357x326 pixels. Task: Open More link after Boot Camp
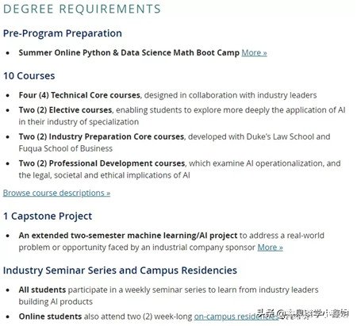pyautogui.click(x=254, y=52)
